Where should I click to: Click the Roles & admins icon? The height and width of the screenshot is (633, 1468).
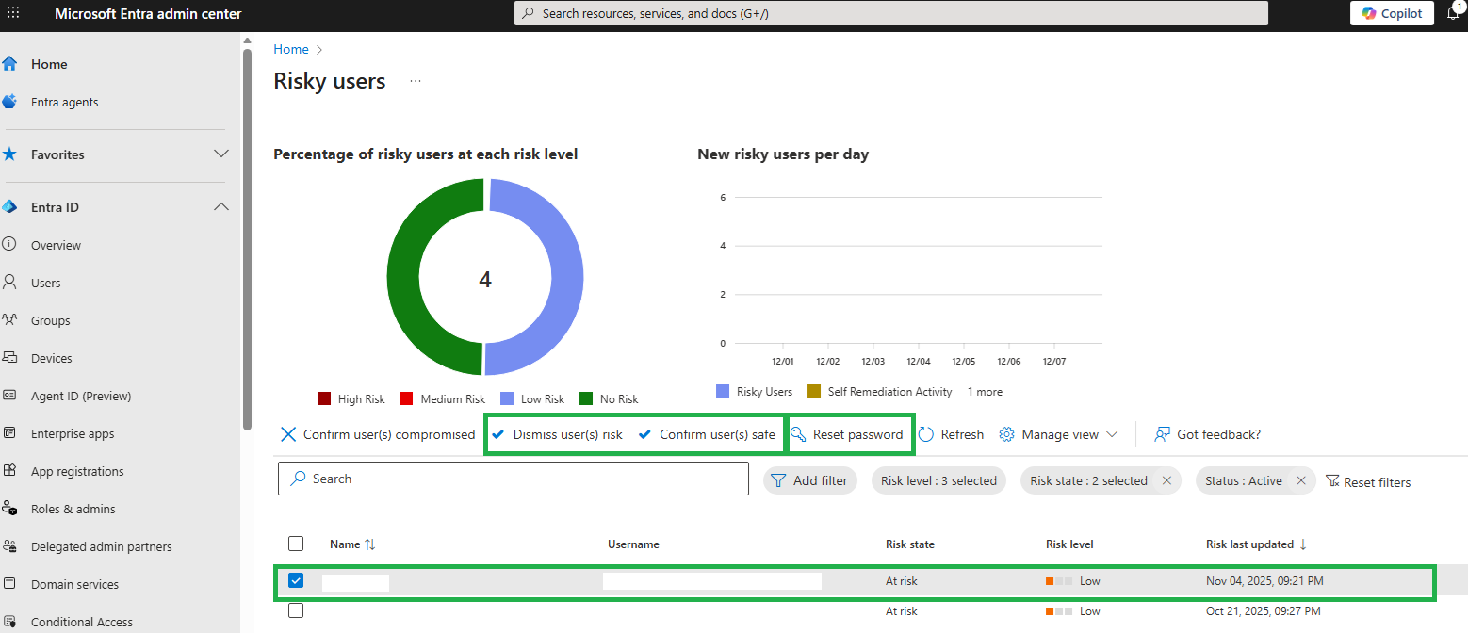click(x=9, y=509)
